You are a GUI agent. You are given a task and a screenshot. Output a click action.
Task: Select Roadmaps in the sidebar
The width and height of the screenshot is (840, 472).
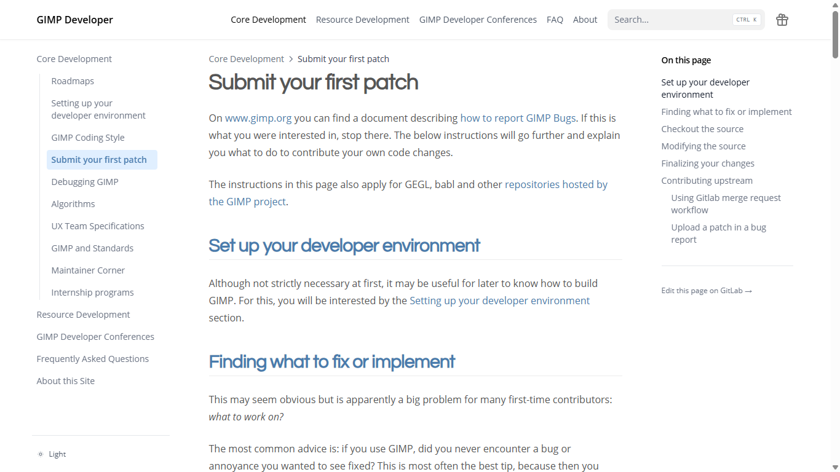[73, 81]
